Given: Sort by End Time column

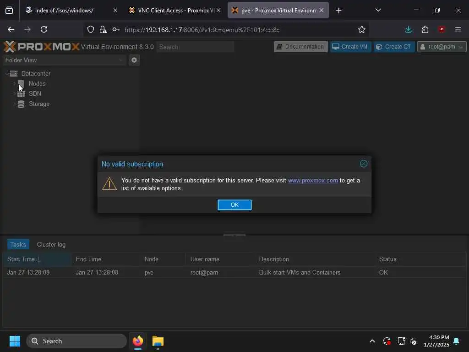Looking at the screenshot, I should (106, 259).
